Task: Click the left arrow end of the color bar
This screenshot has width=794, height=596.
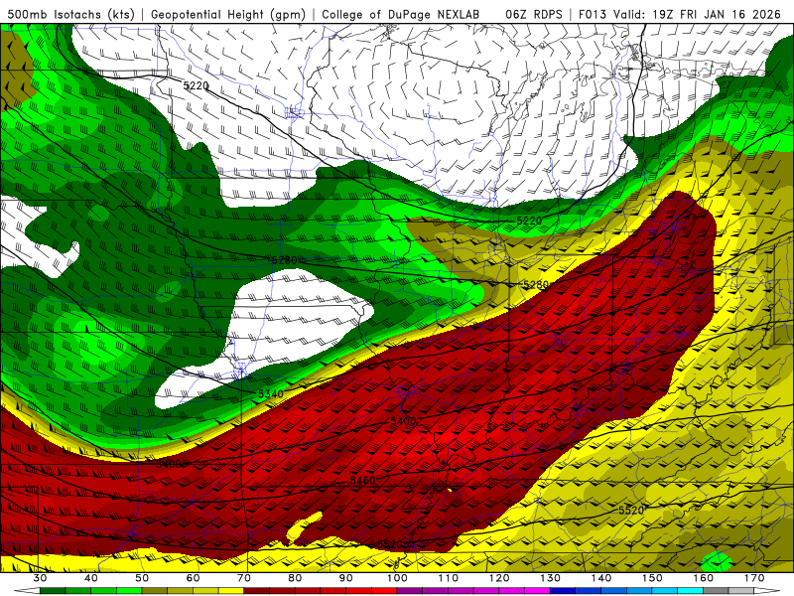Action: pyautogui.click(x=27, y=590)
